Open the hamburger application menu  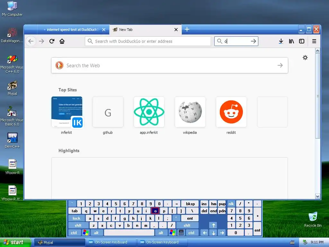tap(314, 41)
